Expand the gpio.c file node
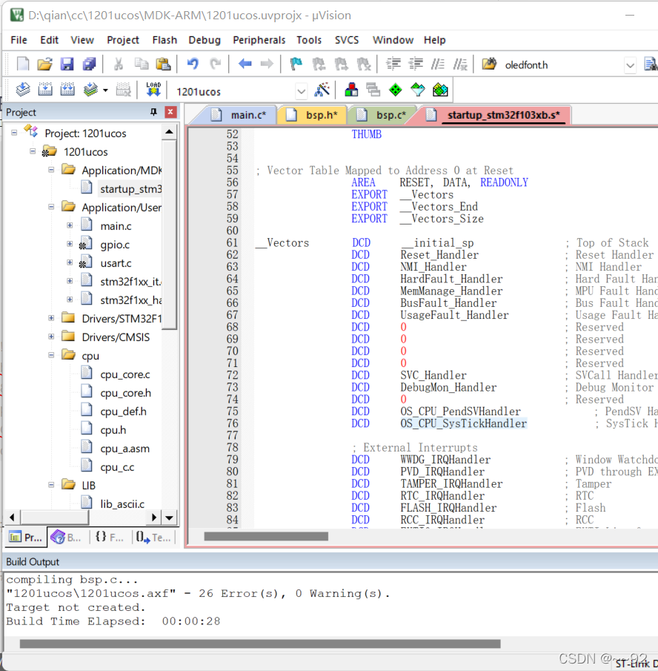Viewport: 658px width, 671px height. [70, 244]
